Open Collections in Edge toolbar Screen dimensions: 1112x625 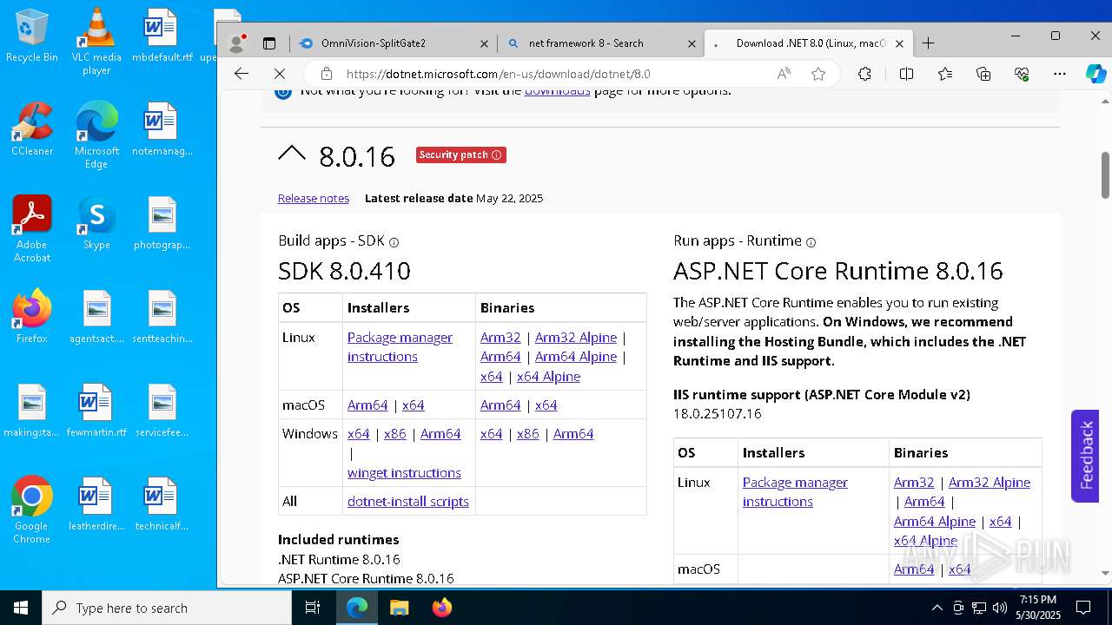point(983,74)
